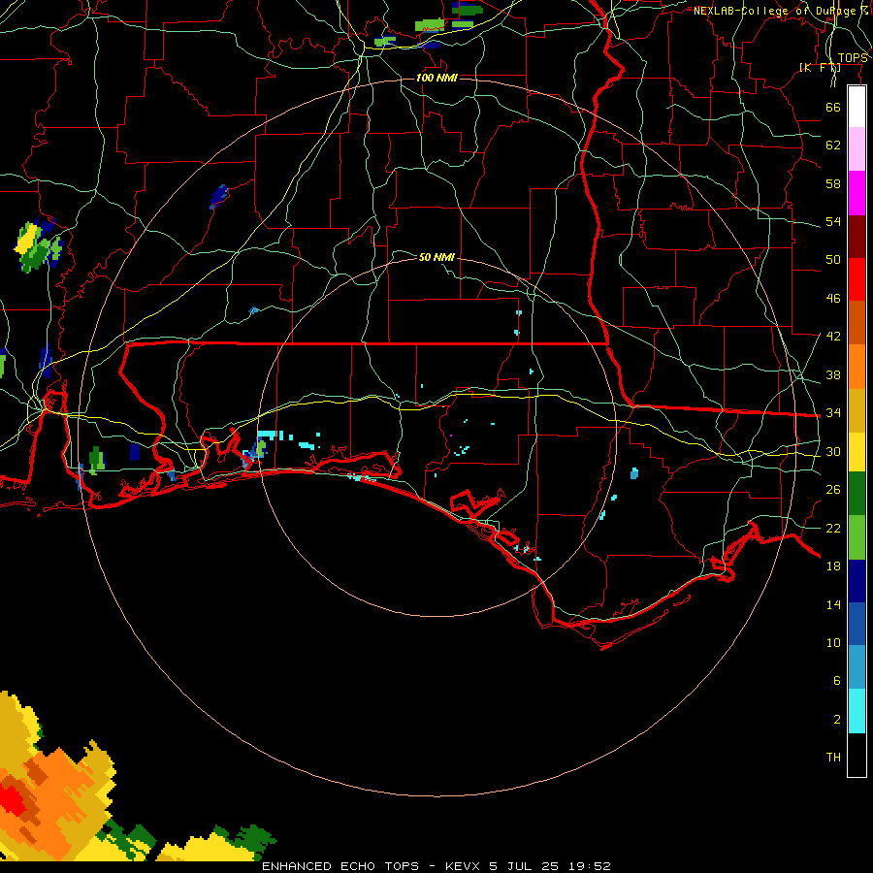Click the white swatch in the tops scale
873x873 pixels.
pyautogui.click(x=857, y=107)
